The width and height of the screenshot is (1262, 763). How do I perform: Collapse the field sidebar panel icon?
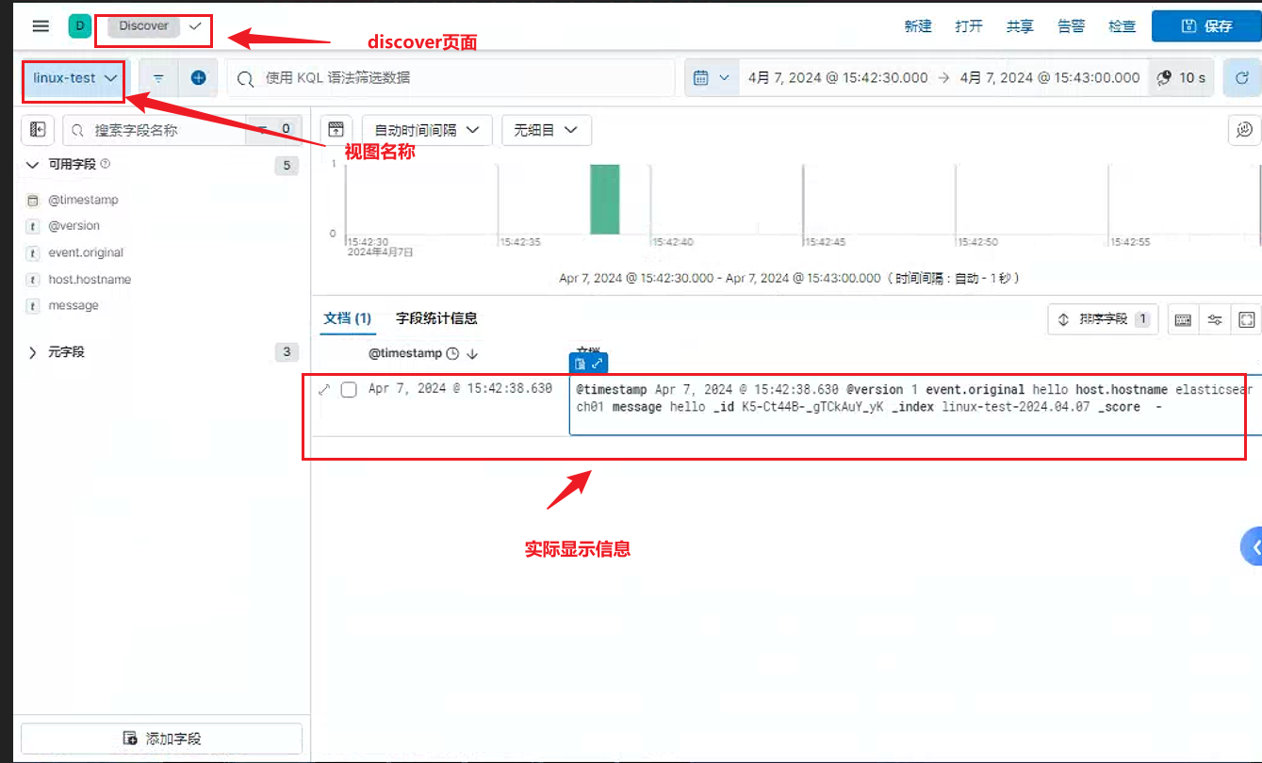38,130
